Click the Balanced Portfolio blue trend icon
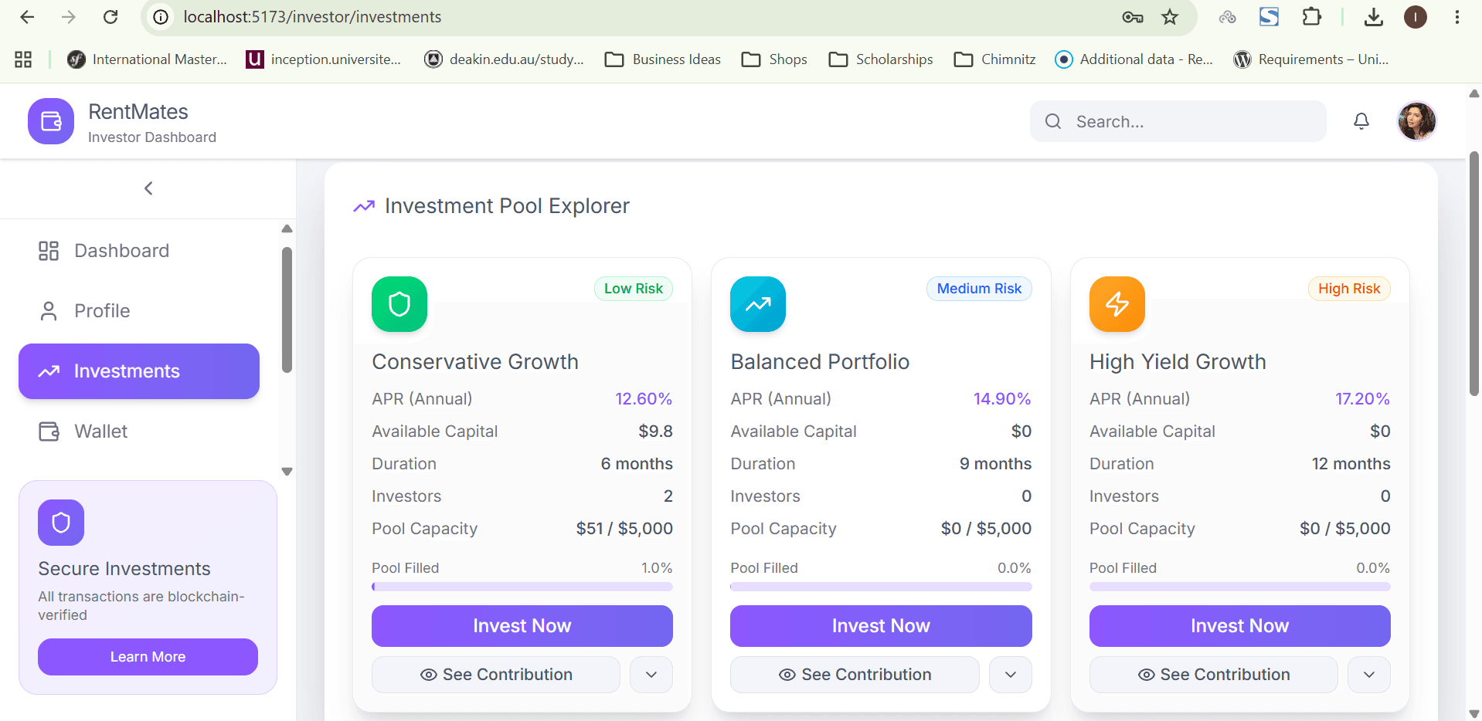Viewport: 1482px width, 721px height. [758, 304]
